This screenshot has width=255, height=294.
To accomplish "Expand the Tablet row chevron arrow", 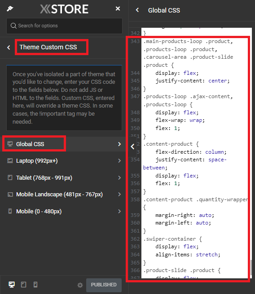I will (x=119, y=177).
